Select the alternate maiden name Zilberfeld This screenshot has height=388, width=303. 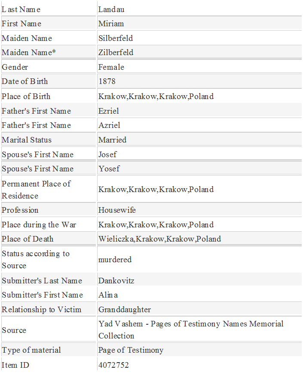(116, 53)
